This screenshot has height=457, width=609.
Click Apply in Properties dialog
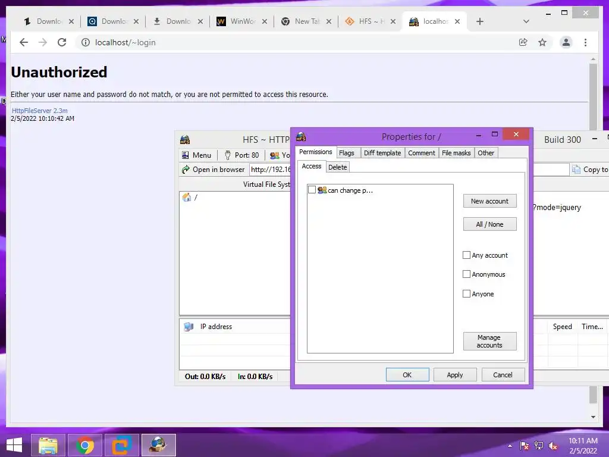[x=455, y=375]
